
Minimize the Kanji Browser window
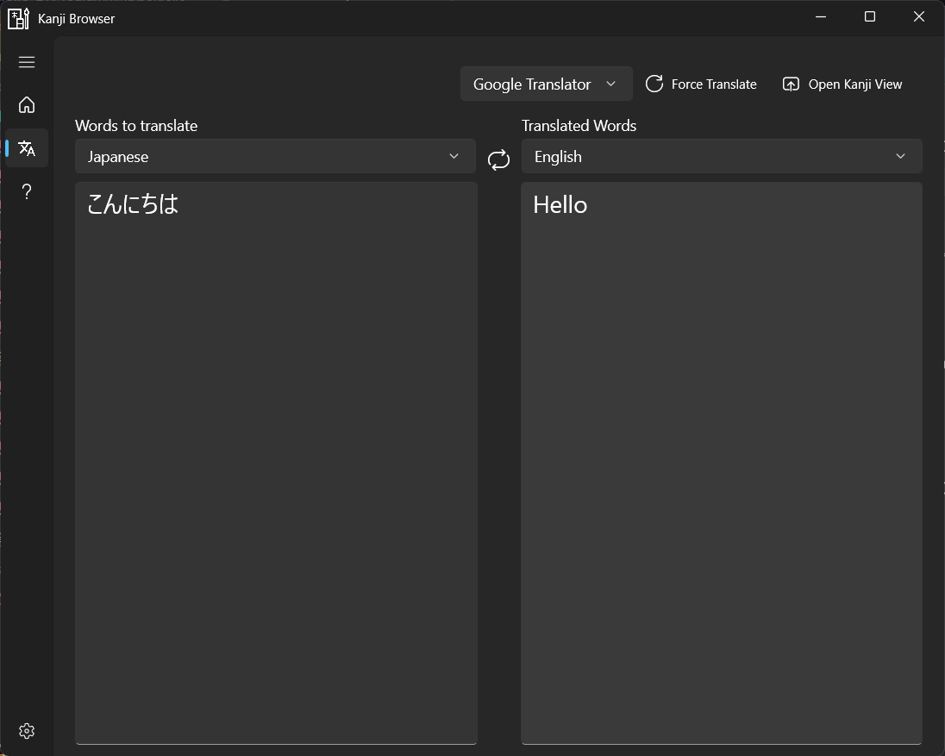[820, 17]
